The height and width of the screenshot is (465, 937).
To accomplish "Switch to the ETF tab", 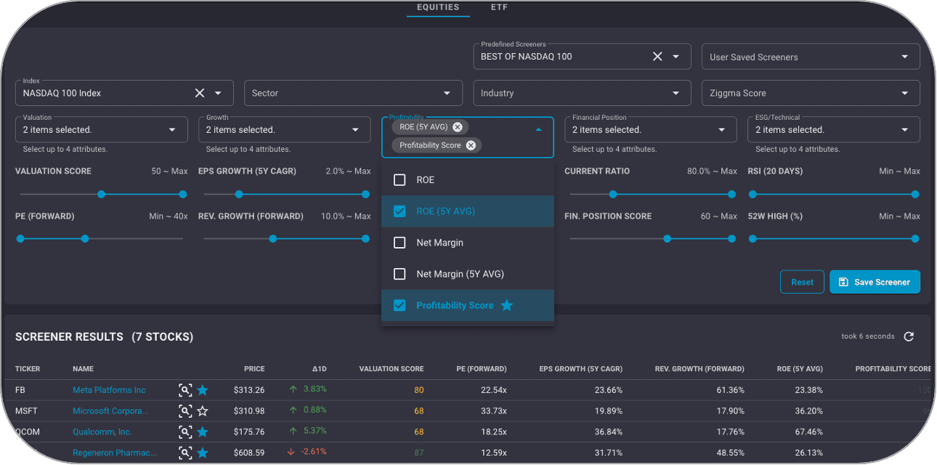I will click(499, 7).
